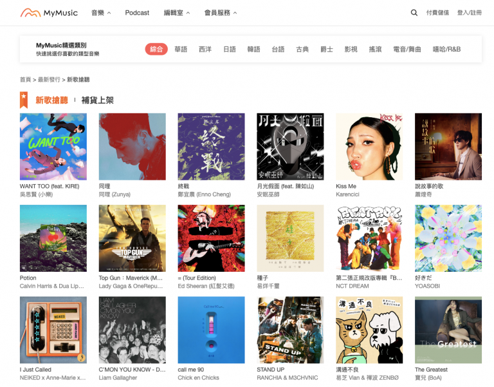Select the 綜合 category pill
494x387 pixels.
tap(156, 49)
